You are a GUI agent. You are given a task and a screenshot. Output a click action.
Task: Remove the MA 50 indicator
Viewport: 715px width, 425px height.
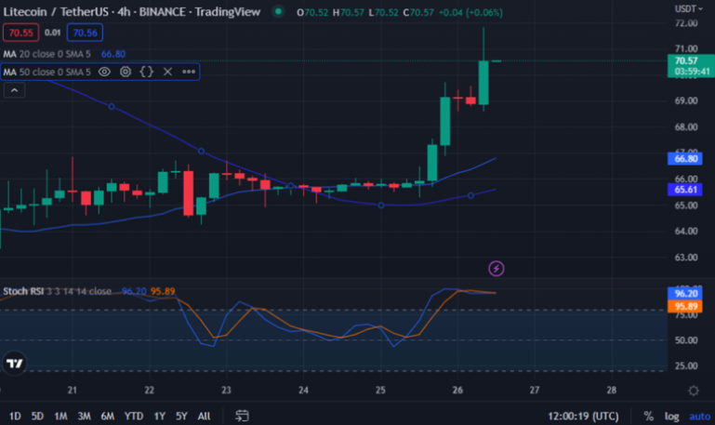click(167, 72)
